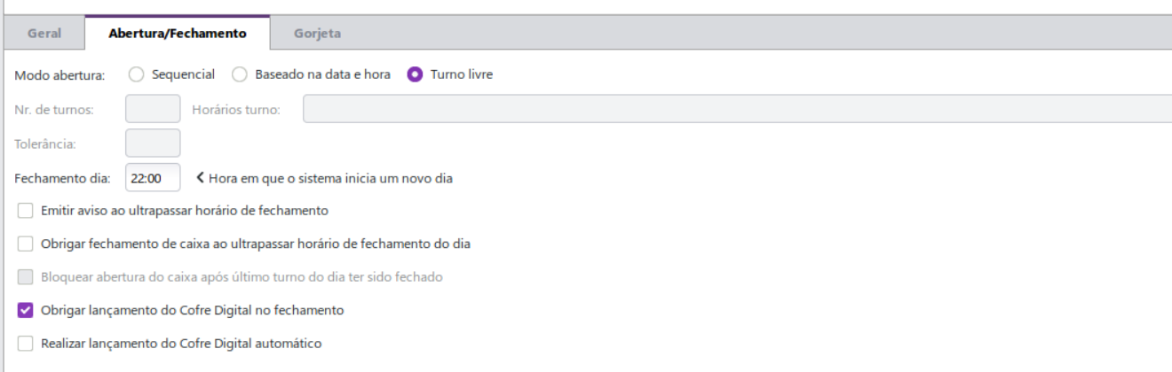Click the chevron arrow beside the new-day hint

201,178
